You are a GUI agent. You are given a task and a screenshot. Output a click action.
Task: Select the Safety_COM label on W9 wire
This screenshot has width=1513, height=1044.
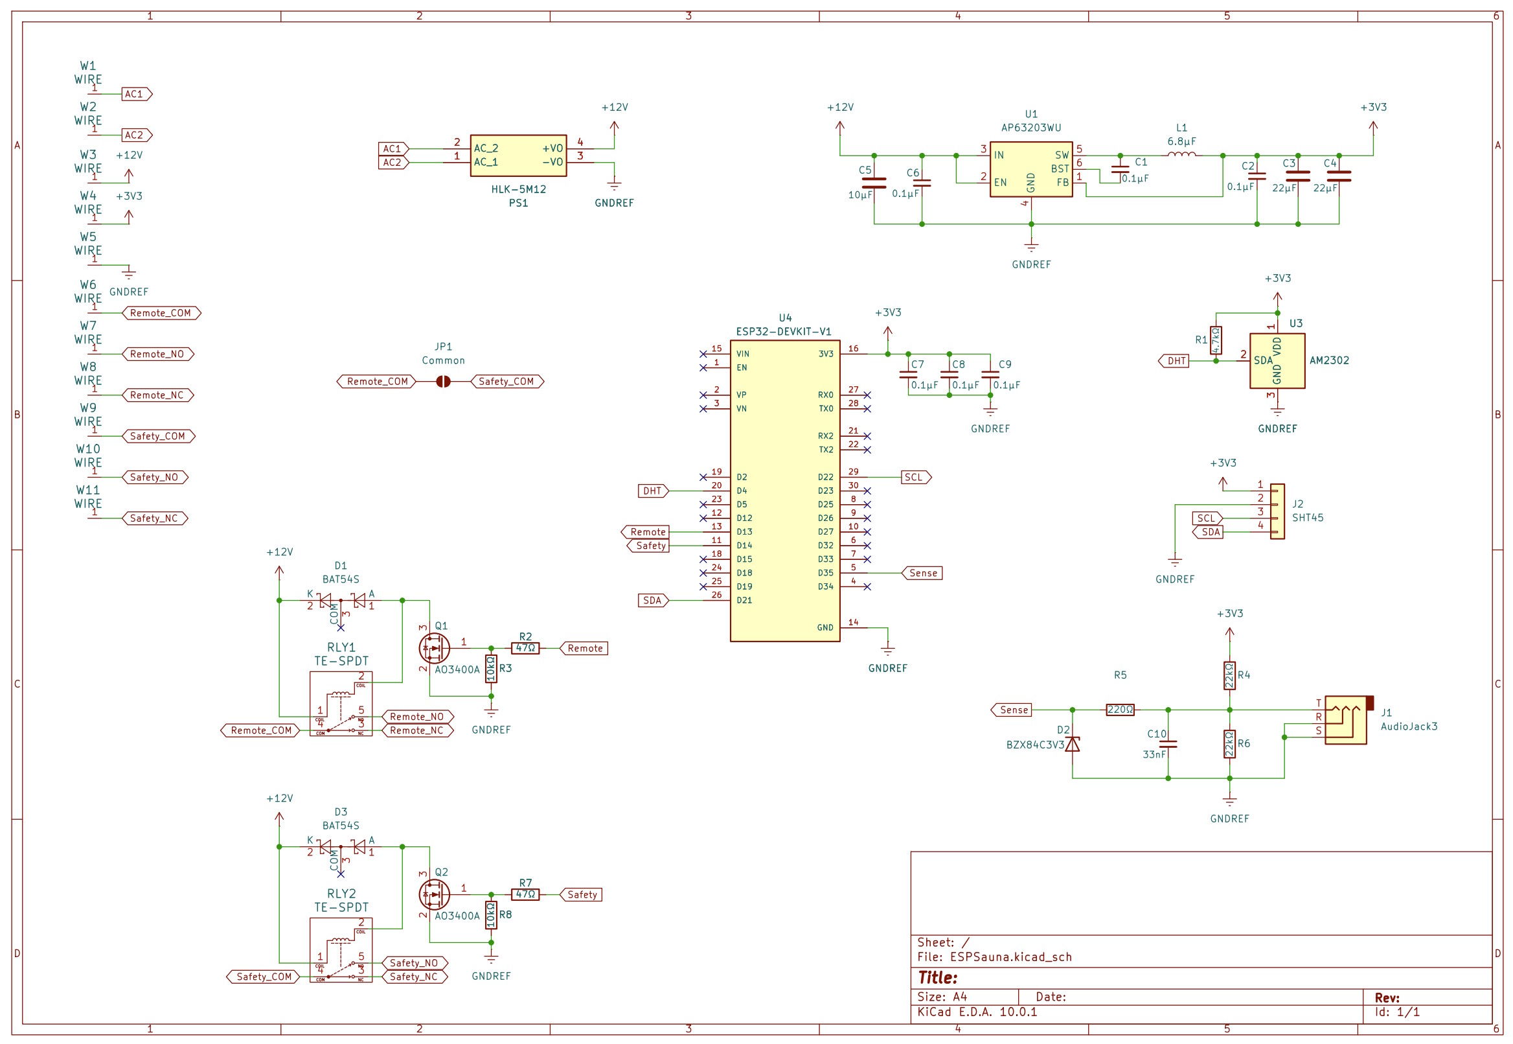click(x=158, y=436)
